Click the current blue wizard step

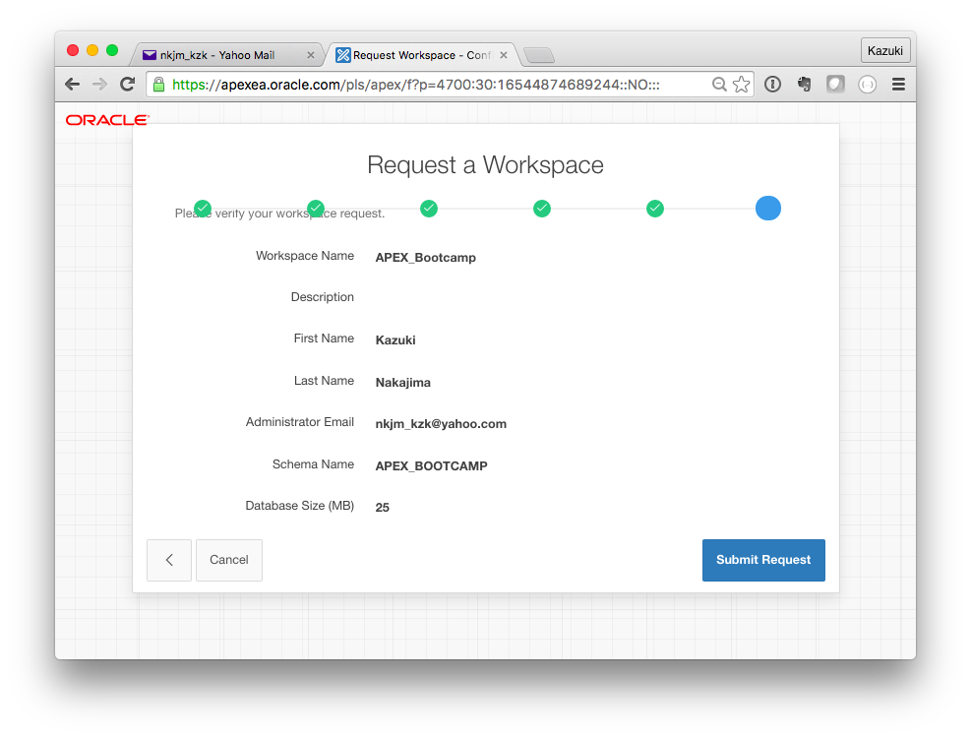coord(768,209)
